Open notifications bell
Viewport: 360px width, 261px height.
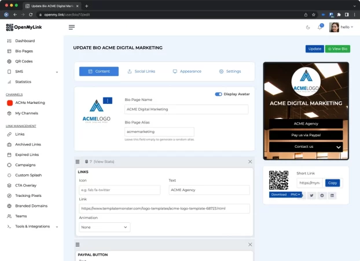click(319, 27)
